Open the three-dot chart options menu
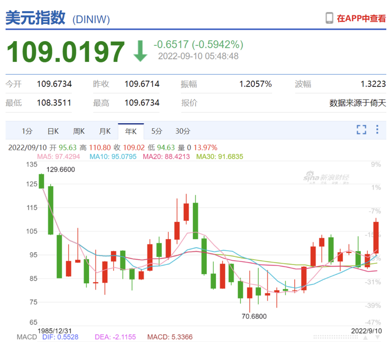Screen dimensions: 391x342 (x=378, y=129)
